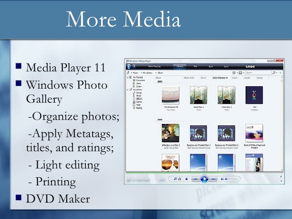Switch to the Library tab

[180, 66]
